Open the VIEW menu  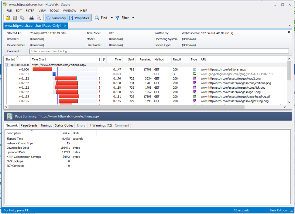(x=42, y=11)
